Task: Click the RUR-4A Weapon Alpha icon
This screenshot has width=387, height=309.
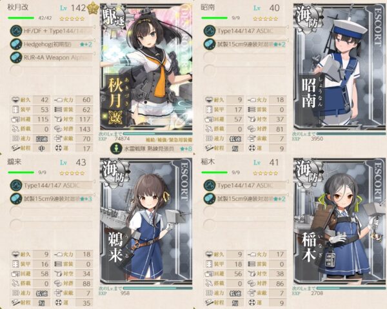Action: [x=16, y=57]
